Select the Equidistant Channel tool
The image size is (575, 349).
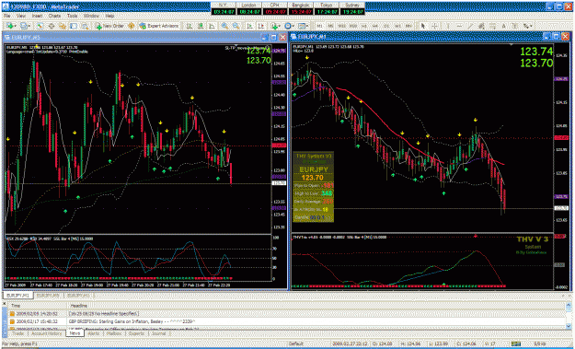click(481, 26)
